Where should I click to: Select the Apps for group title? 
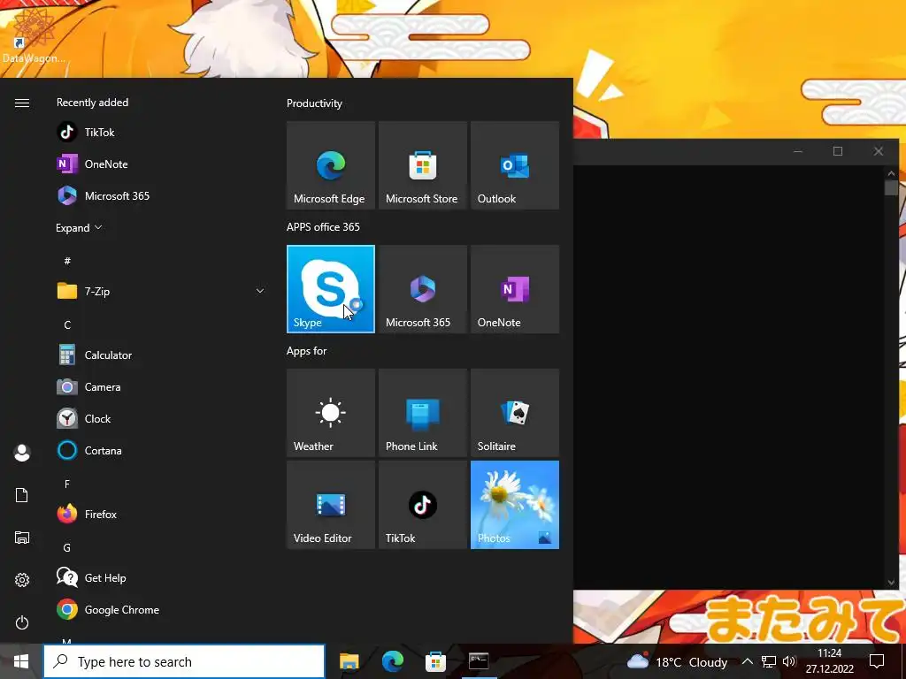[x=307, y=351]
